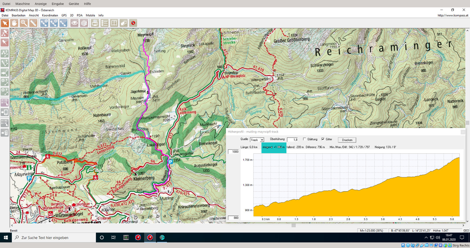Click the track arrow direction icon
This screenshot has width=470, height=248.
tap(5, 73)
